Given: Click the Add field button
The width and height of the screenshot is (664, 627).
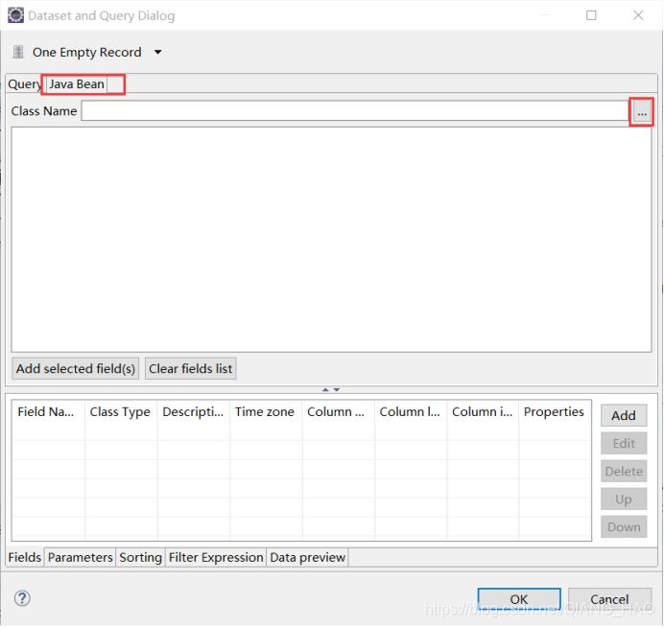Looking at the screenshot, I should (624, 415).
